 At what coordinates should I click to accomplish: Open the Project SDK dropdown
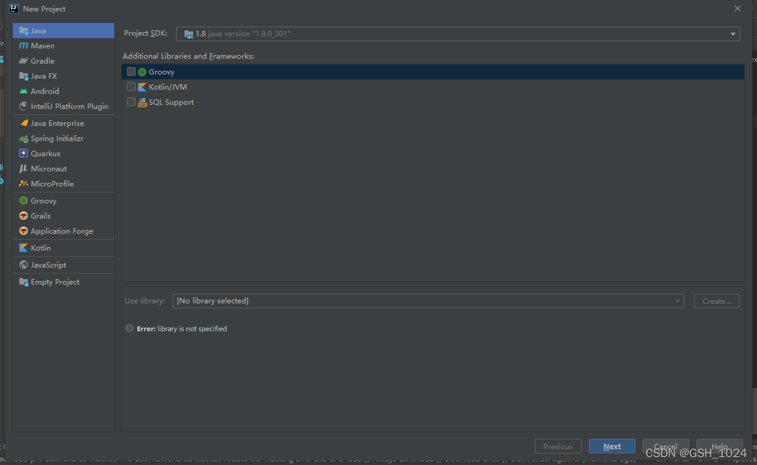pyautogui.click(x=457, y=34)
